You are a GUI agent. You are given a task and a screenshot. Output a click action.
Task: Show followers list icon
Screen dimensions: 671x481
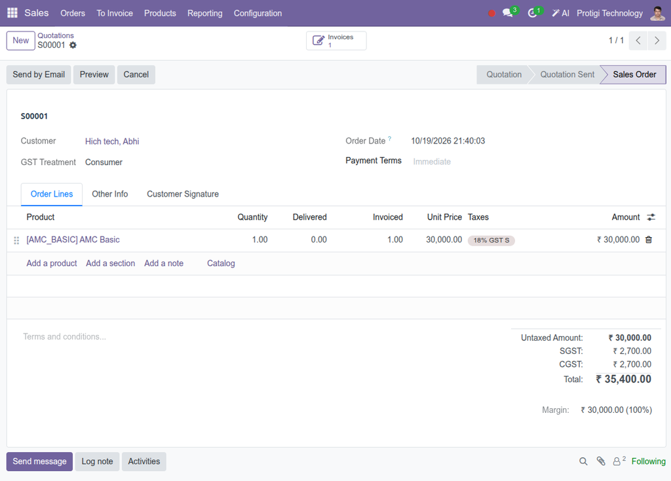619,461
